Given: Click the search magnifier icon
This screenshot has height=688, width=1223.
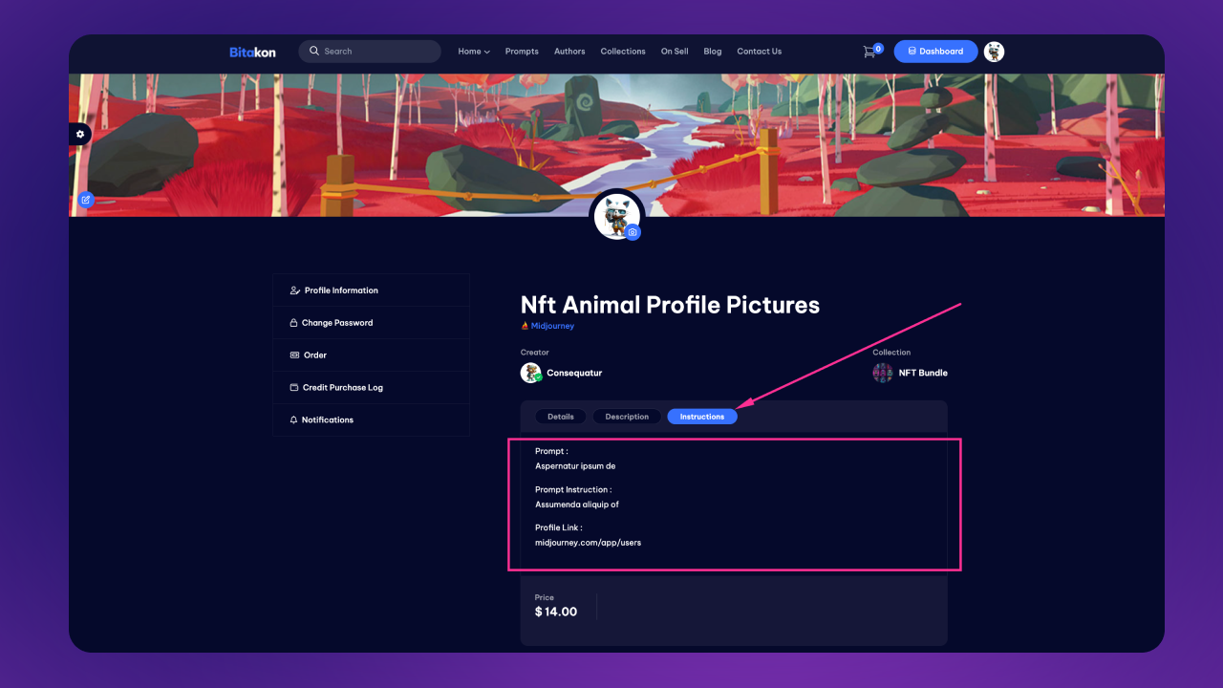Looking at the screenshot, I should pos(314,52).
